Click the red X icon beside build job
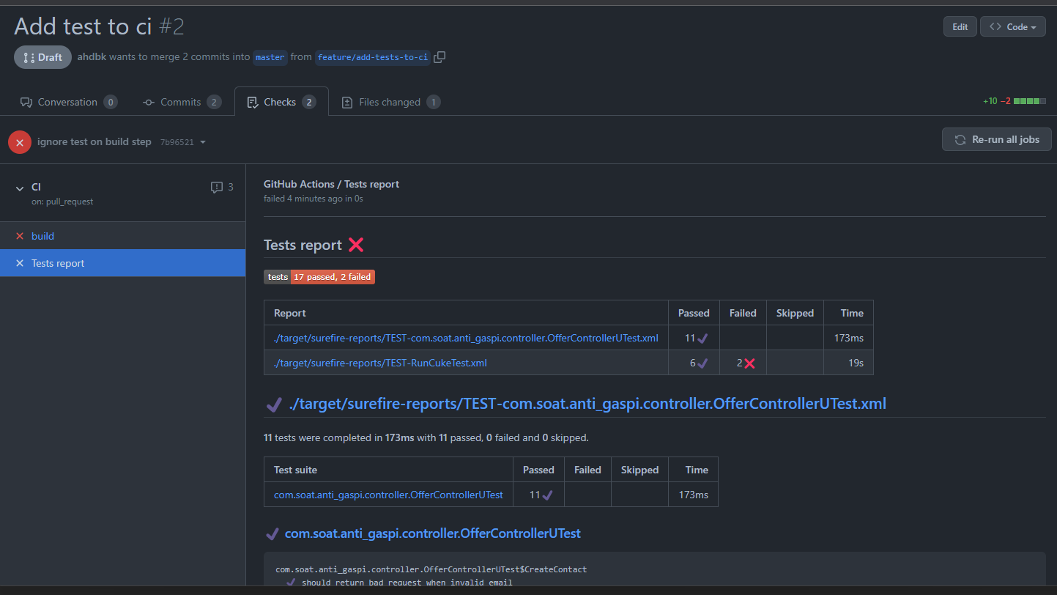 [20, 236]
